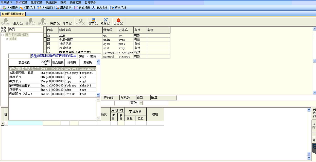Screen dimensions: 316x162
Task: Select the 诊疗 side tab
Action: (x=314, y=126)
